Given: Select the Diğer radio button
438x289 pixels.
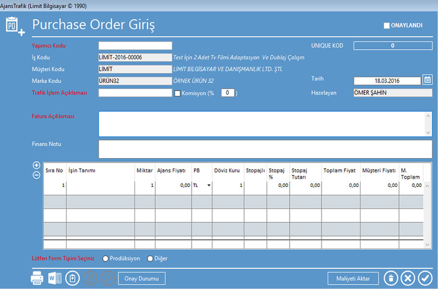Looking at the screenshot, I should point(150,259).
